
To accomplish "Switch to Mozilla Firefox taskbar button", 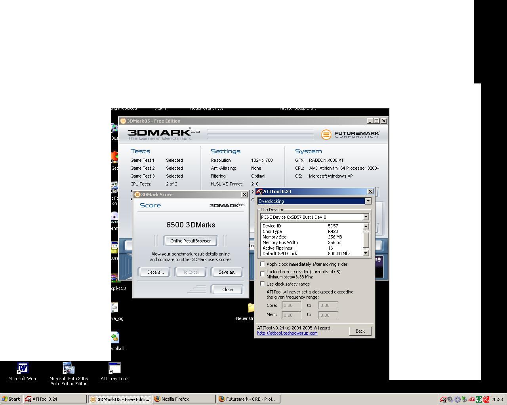I will click(x=184, y=399).
